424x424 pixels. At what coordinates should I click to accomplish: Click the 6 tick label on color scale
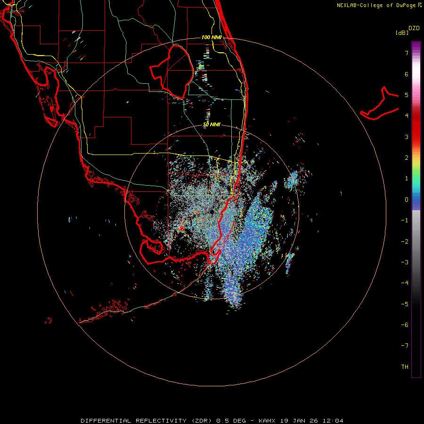[x=407, y=74]
